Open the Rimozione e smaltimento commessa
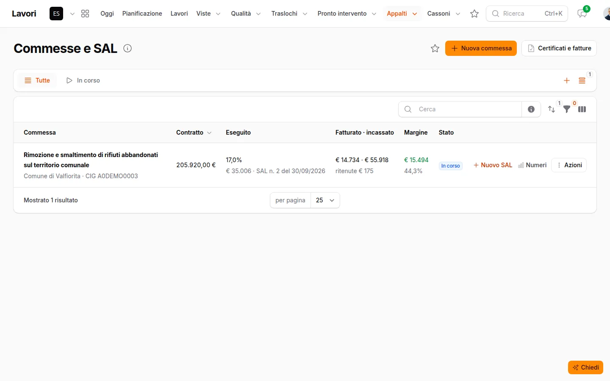Viewport: 610px width, 381px height. (91, 160)
